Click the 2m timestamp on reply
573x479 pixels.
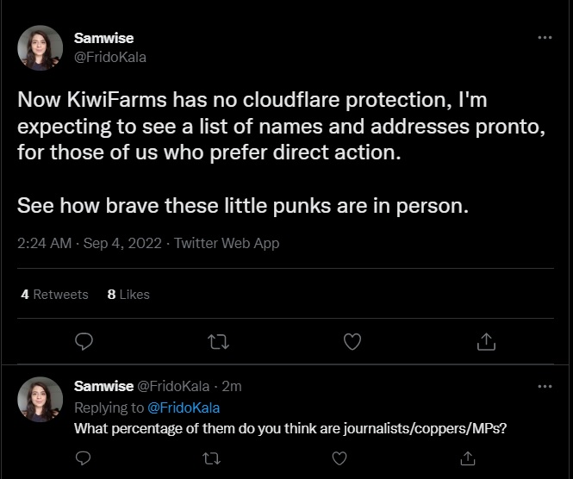232,387
